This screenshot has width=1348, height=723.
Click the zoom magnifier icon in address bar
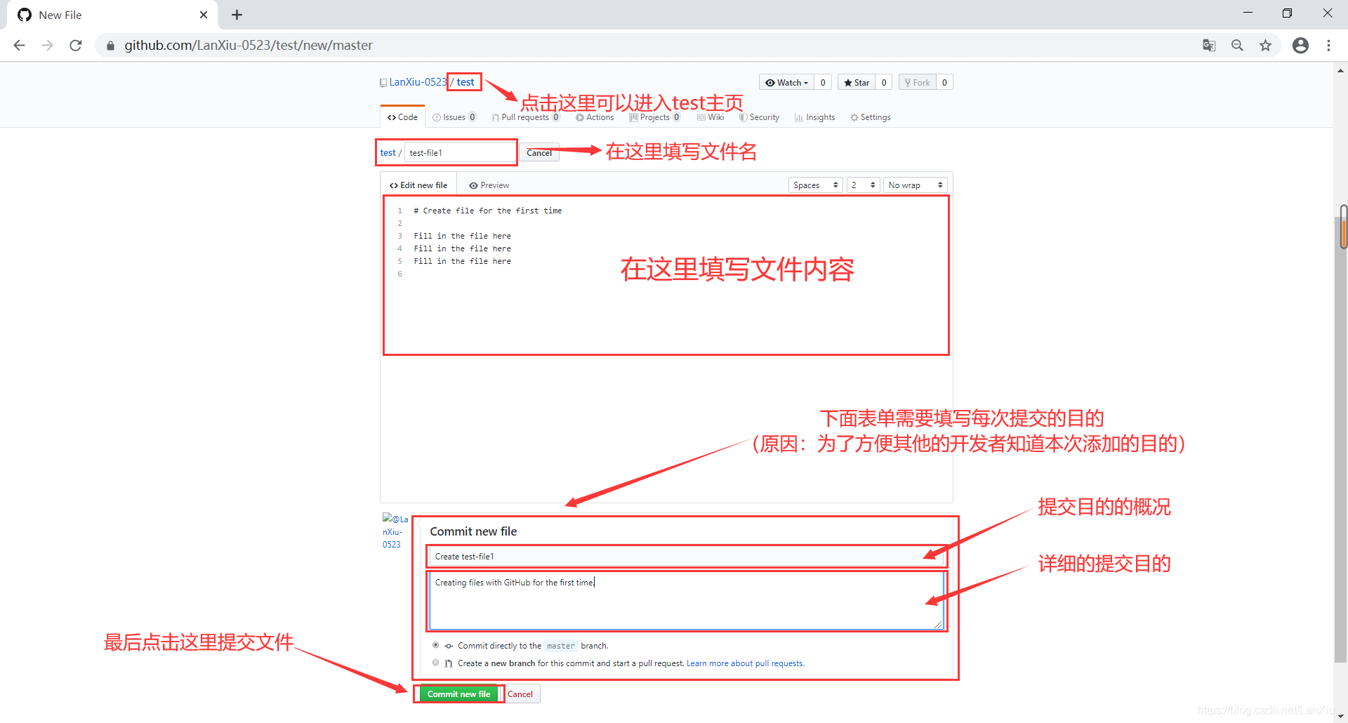(x=1237, y=45)
